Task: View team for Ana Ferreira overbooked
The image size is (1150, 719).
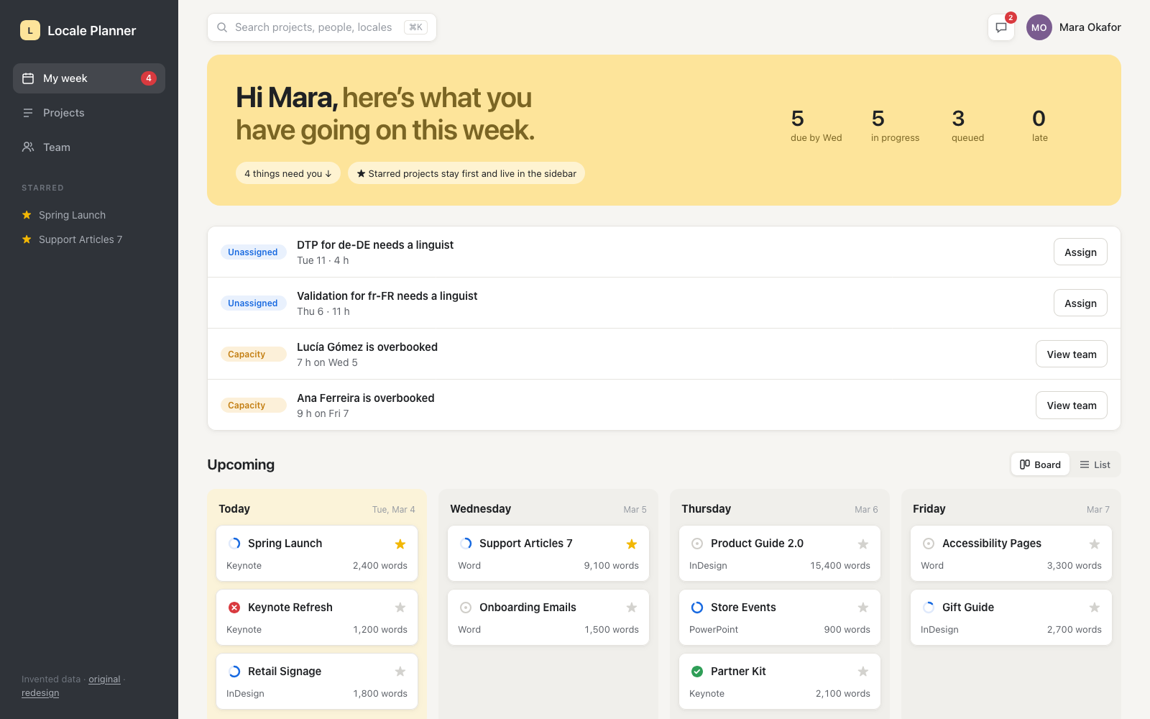Action: point(1071,406)
